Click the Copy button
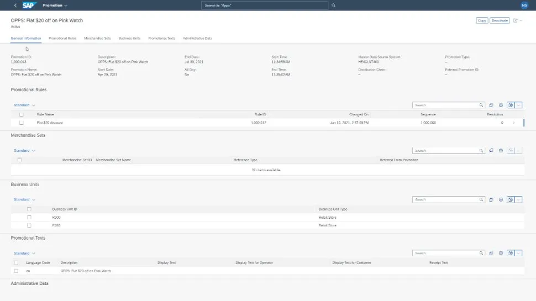This screenshot has height=301, width=536. [x=482, y=20]
